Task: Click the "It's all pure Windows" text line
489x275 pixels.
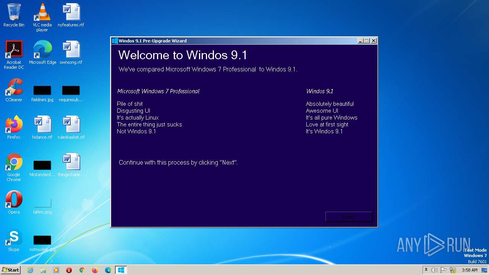Action: point(332,118)
